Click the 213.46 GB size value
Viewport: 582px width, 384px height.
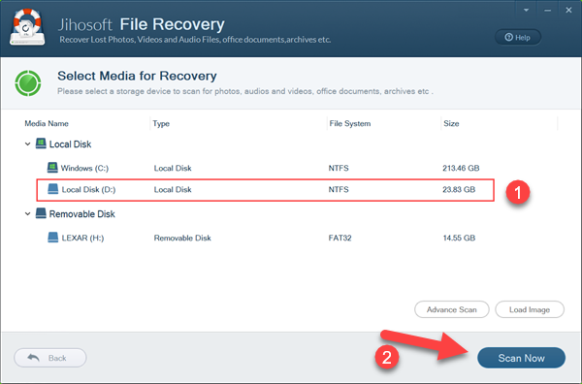click(461, 168)
